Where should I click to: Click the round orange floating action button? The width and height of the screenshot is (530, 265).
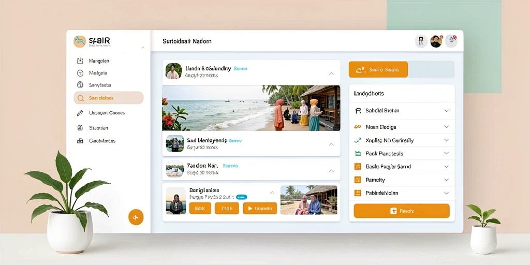(136, 217)
